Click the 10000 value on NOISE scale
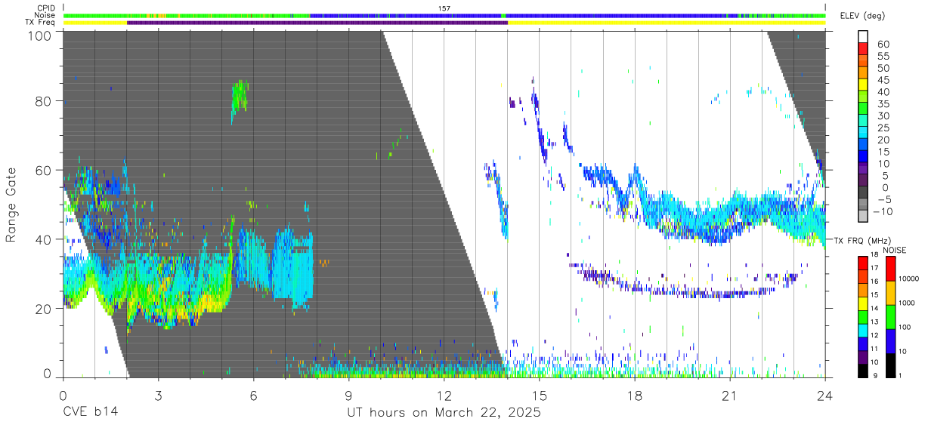 coord(908,279)
